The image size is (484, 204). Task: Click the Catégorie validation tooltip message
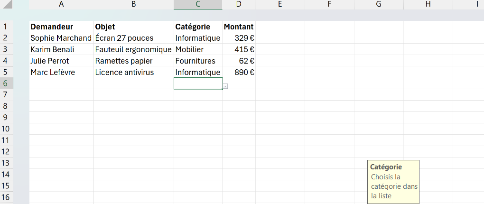click(393, 182)
